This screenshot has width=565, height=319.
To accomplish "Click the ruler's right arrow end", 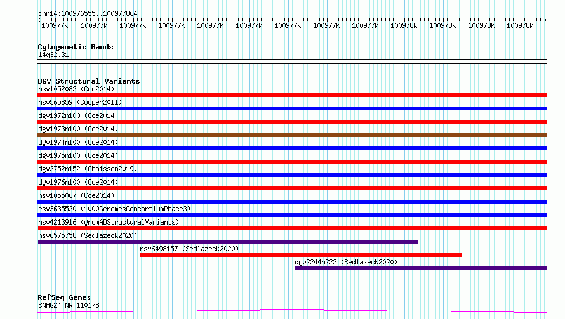I will (545, 20).
